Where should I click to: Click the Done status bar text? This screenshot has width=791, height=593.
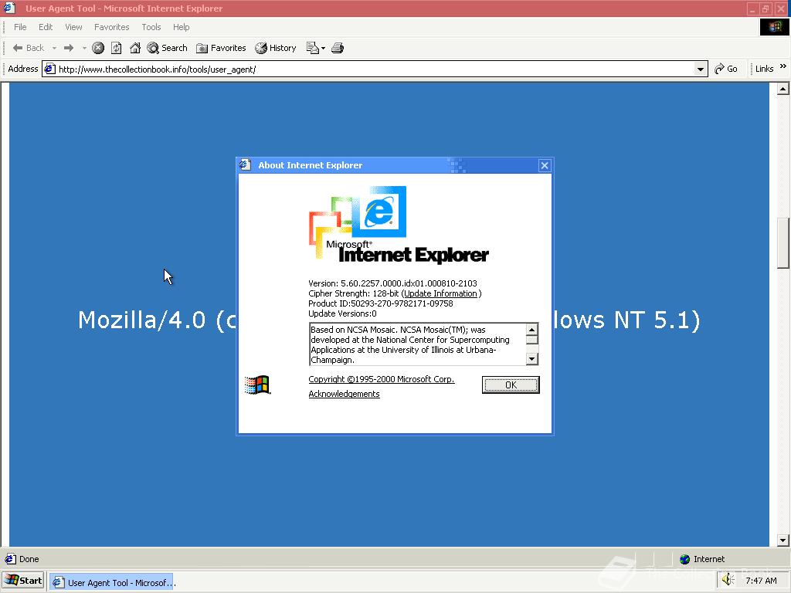tap(29, 559)
